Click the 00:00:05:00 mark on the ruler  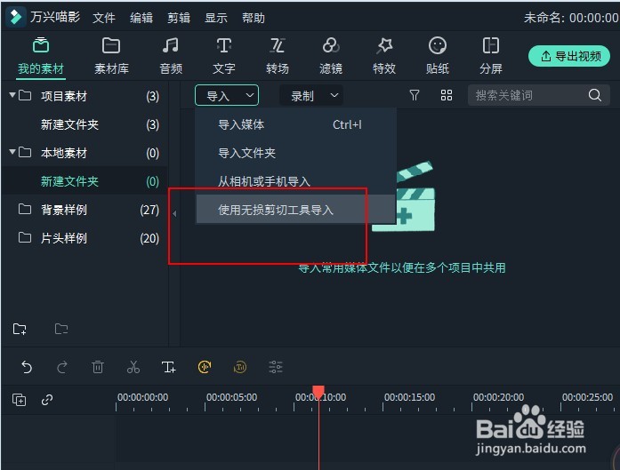(231, 397)
